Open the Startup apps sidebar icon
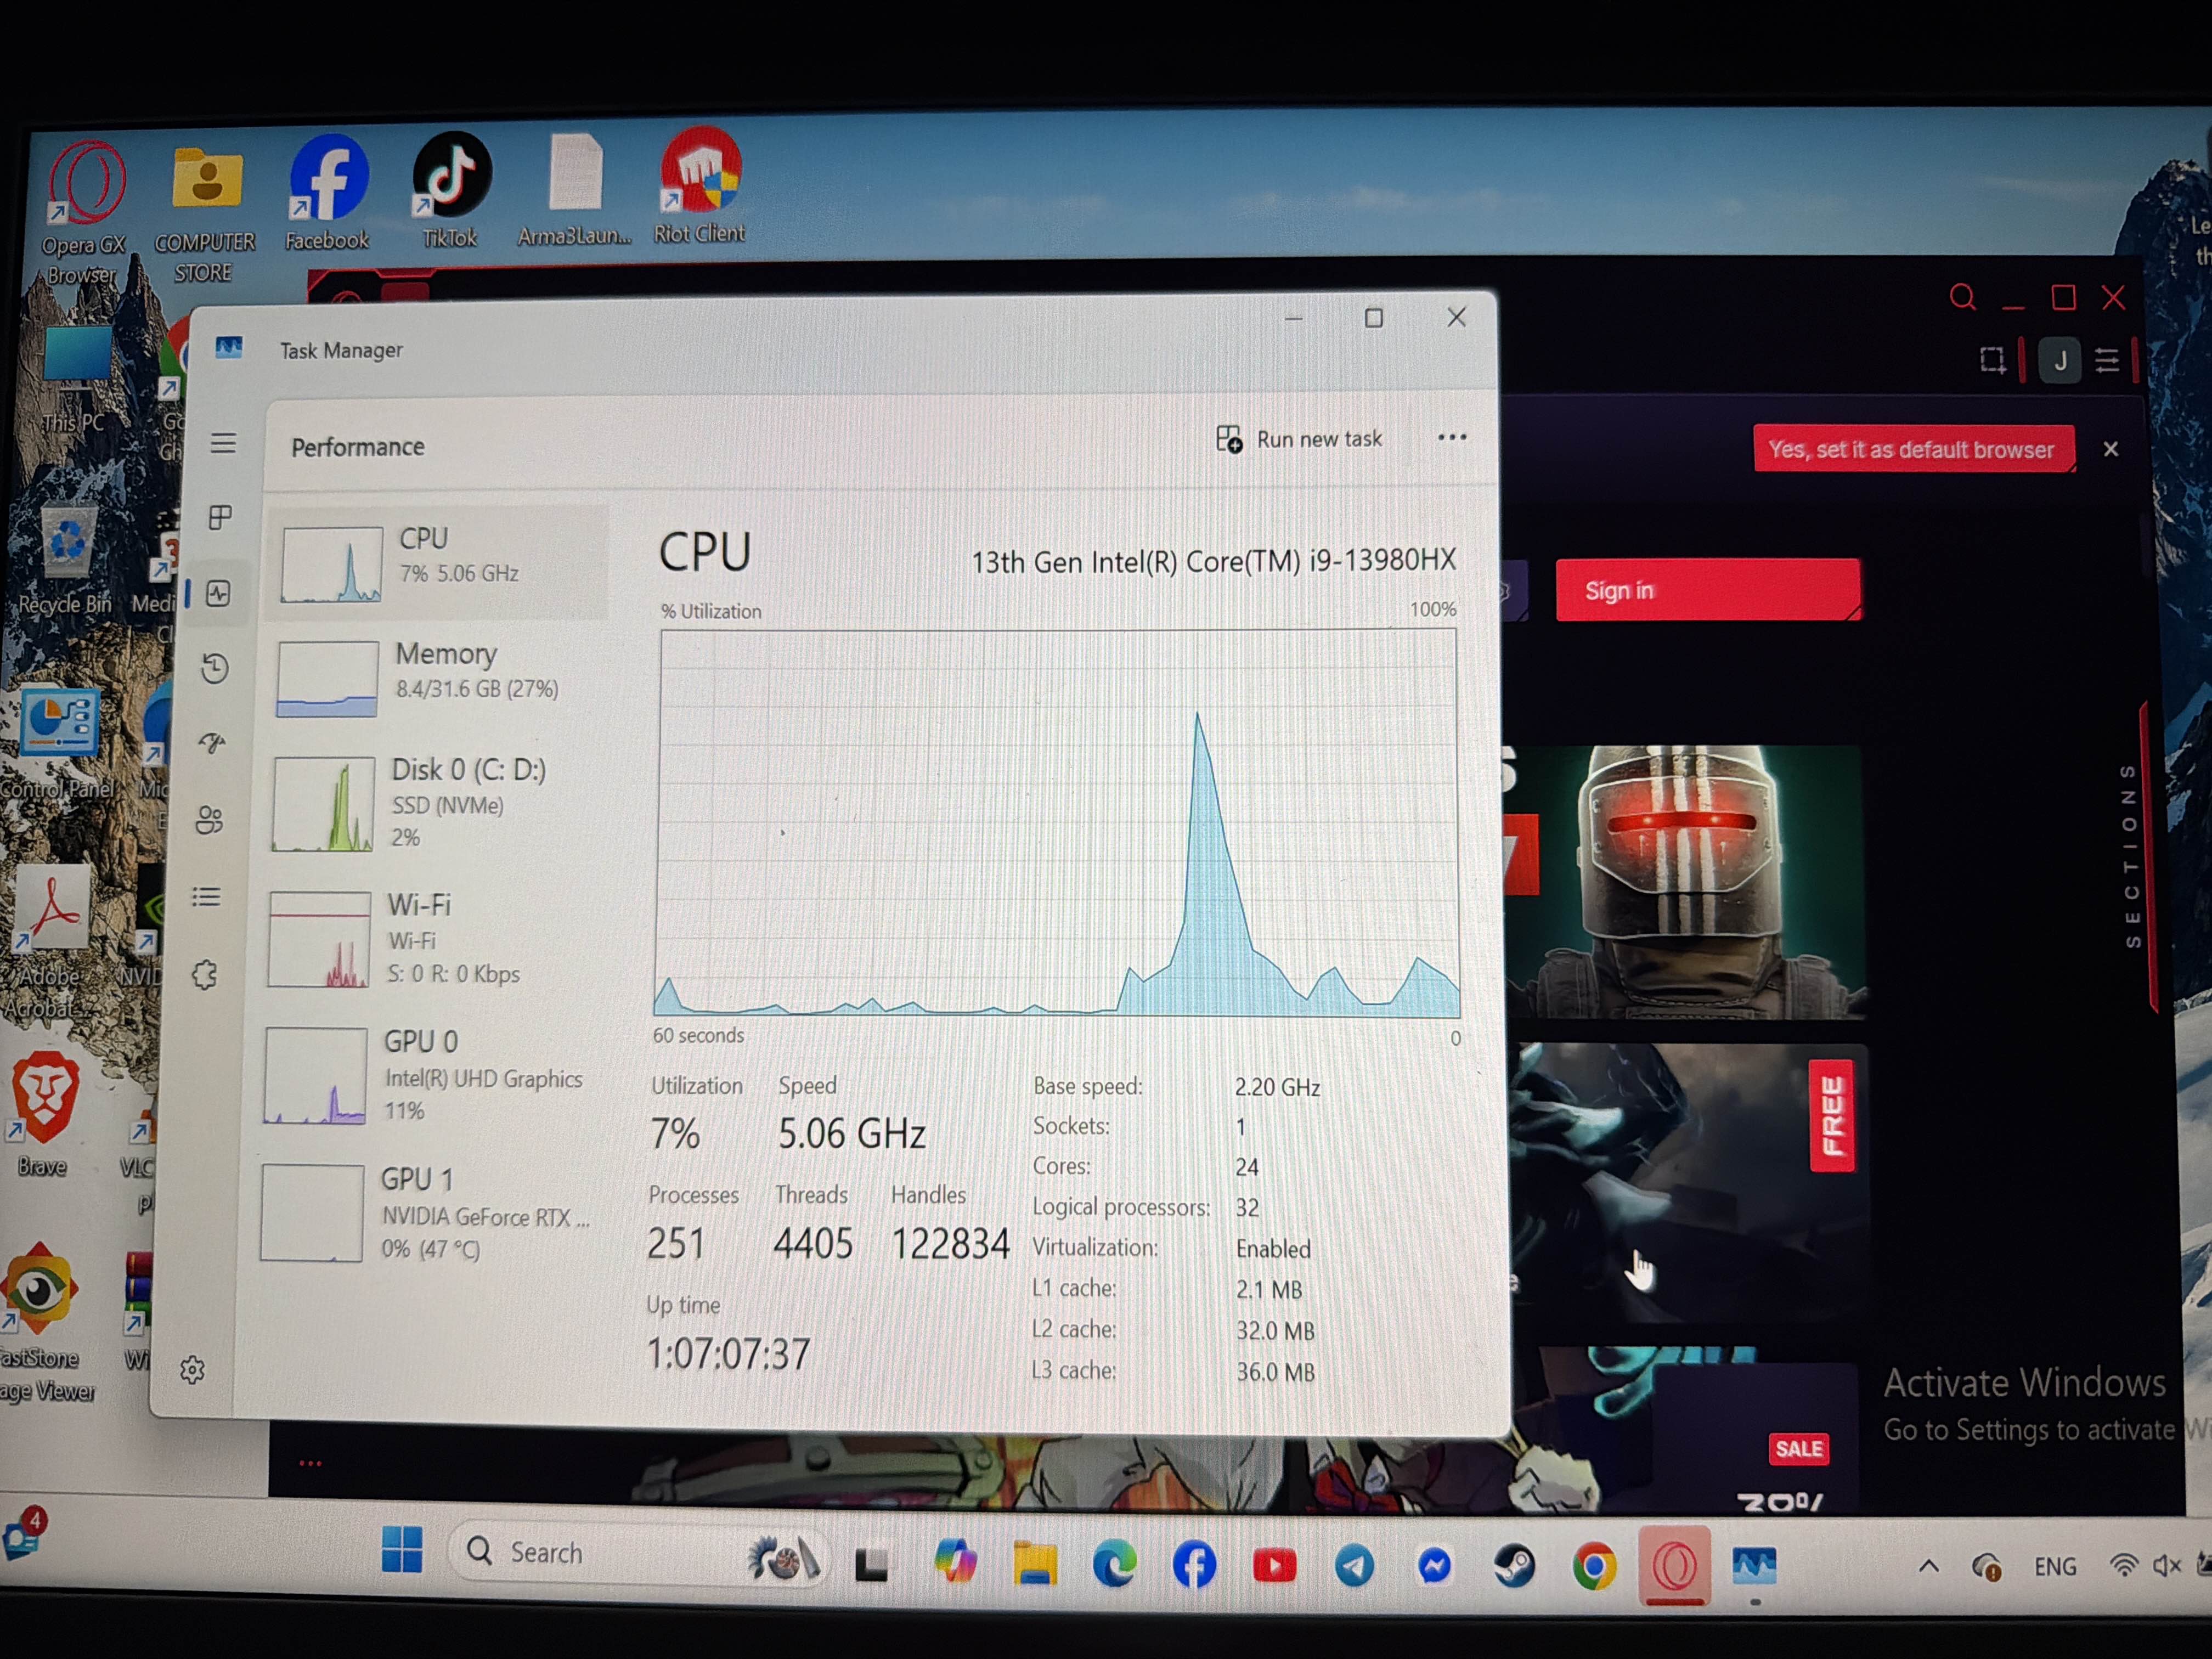The height and width of the screenshot is (1659, 2212). coord(212,743)
